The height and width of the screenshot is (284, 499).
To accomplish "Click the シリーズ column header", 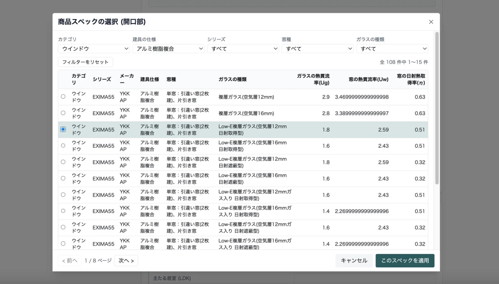I will pyautogui.click(x=102, y=79).
